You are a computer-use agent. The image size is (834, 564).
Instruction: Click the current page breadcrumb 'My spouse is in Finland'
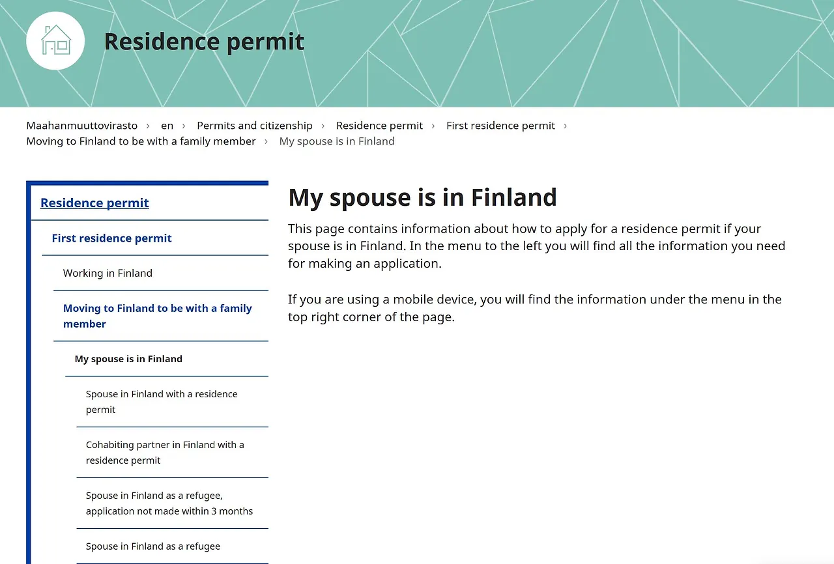(336, 141)
